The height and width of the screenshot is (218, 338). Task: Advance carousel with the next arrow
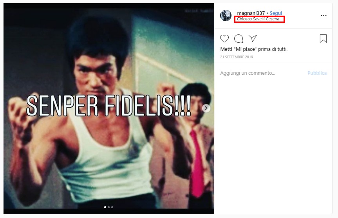206,108
